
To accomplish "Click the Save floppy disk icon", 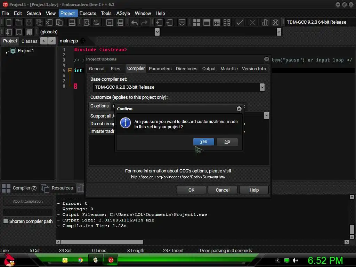I will (29, 22).
